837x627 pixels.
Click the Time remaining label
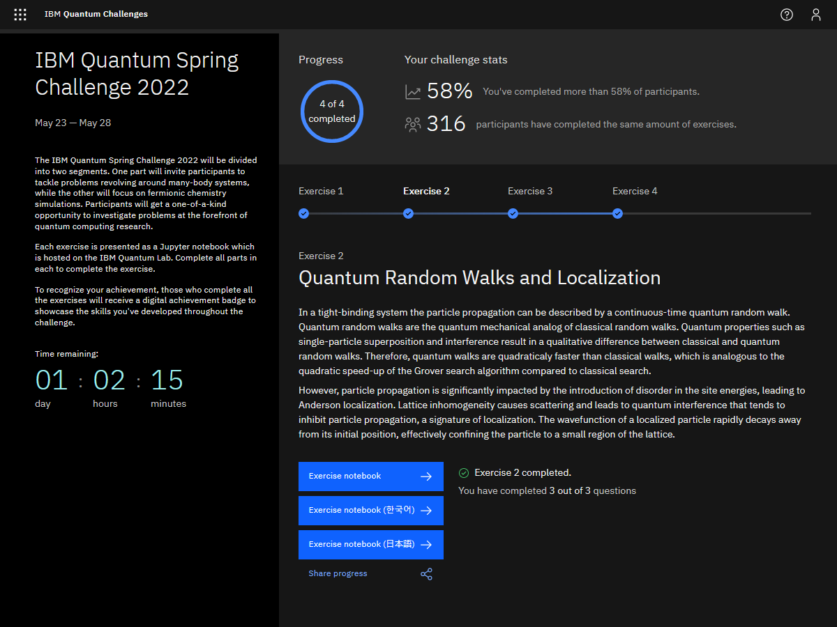[x=67, y=354]
